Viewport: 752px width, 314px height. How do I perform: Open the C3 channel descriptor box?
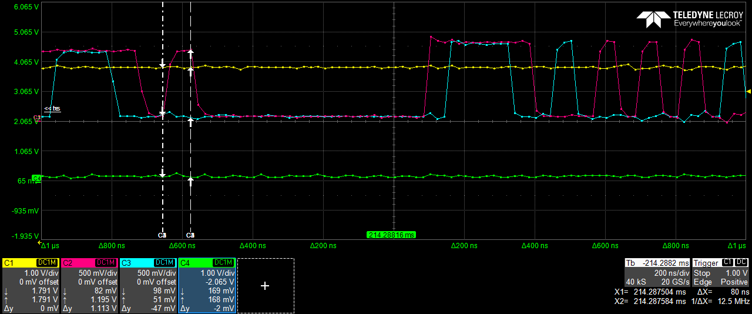point(148,286)
